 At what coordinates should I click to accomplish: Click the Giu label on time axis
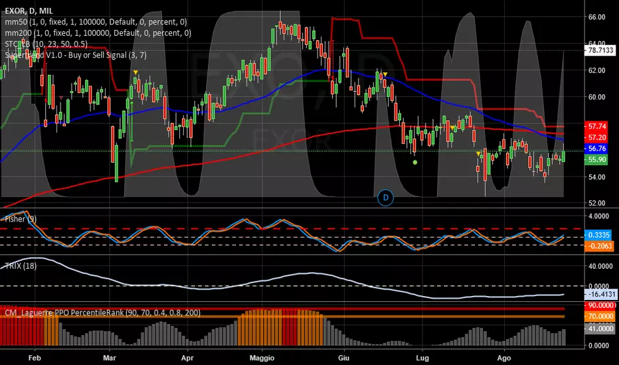[344, 358]
